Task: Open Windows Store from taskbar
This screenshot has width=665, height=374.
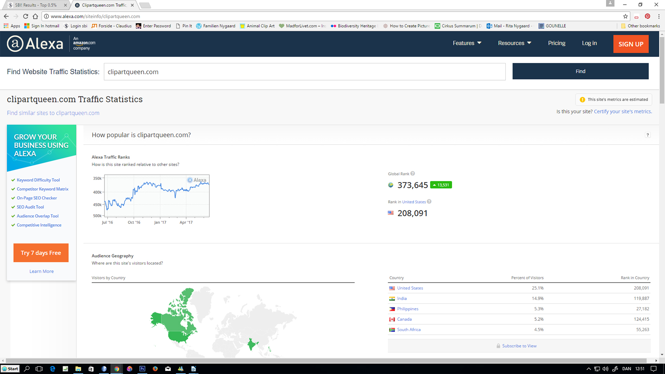Action: click(x=91, y=369)
